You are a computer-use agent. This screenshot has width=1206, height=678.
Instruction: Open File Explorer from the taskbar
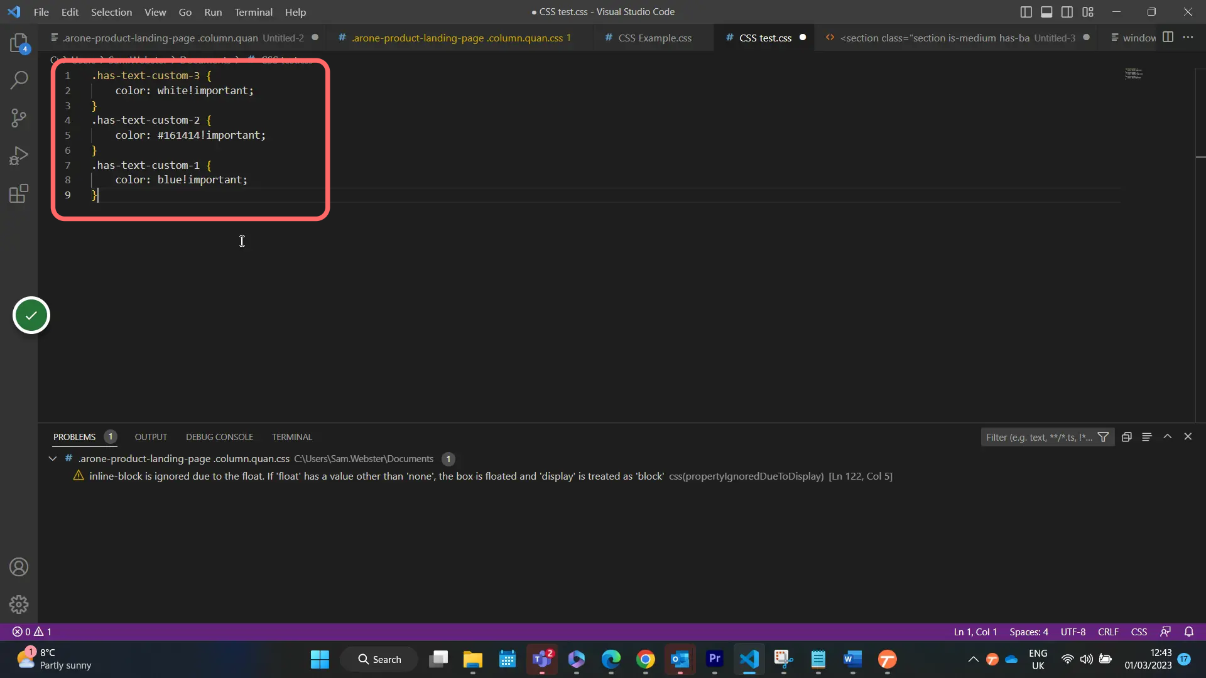click(x=473, y=659)
